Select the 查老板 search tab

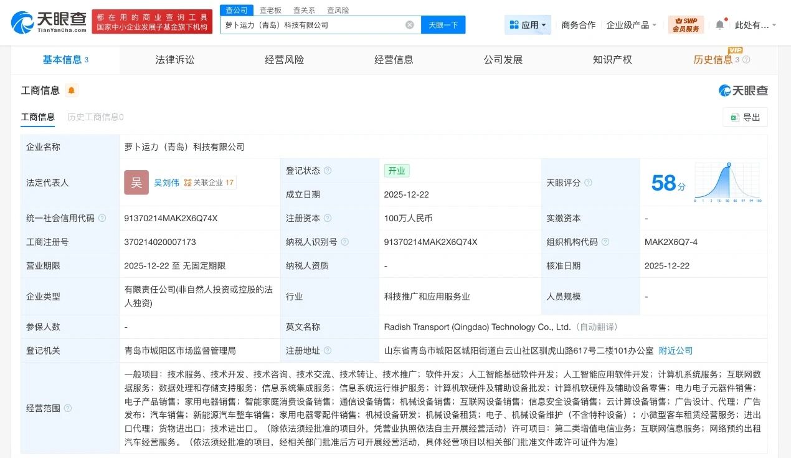coord(270,10)
